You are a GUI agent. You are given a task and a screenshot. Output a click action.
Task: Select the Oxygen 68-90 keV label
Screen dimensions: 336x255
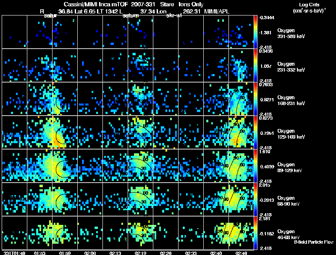tap(289, 201)
